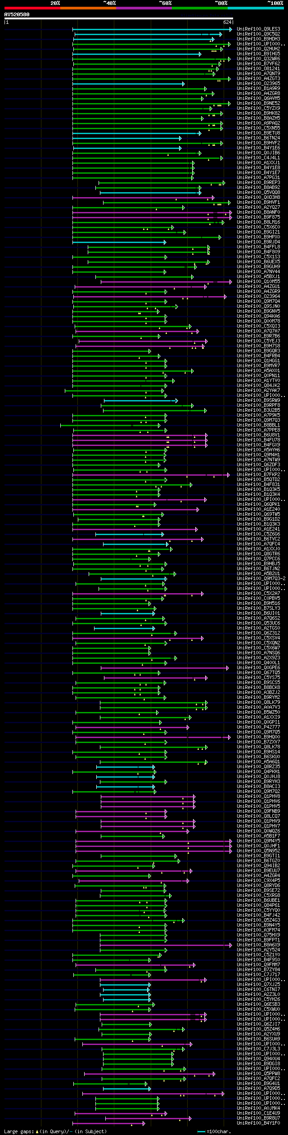The width and height of the screenshot is (288, 1135).
Task: Select the UniRef100_B9F875 label
Action: tap(258, 217)
